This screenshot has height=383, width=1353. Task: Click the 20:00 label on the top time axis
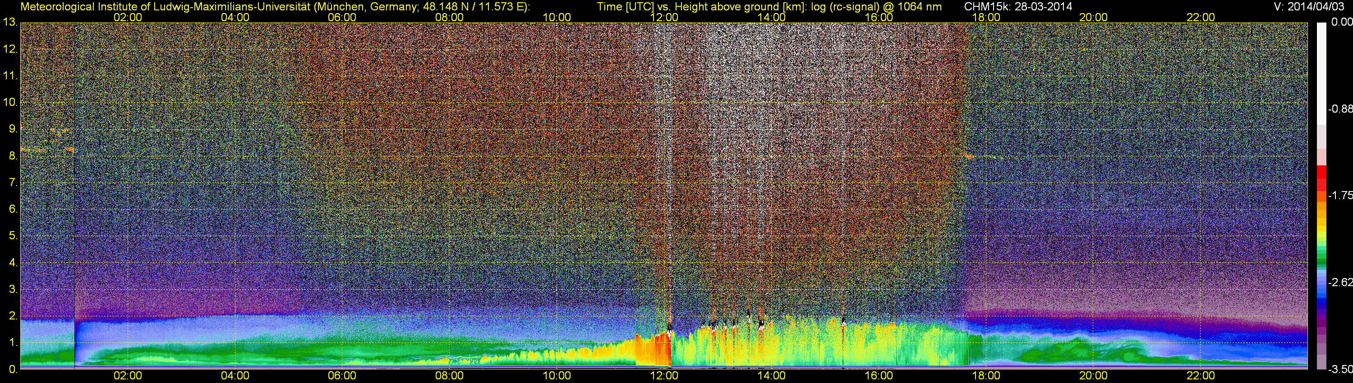tap(1094, 17)
